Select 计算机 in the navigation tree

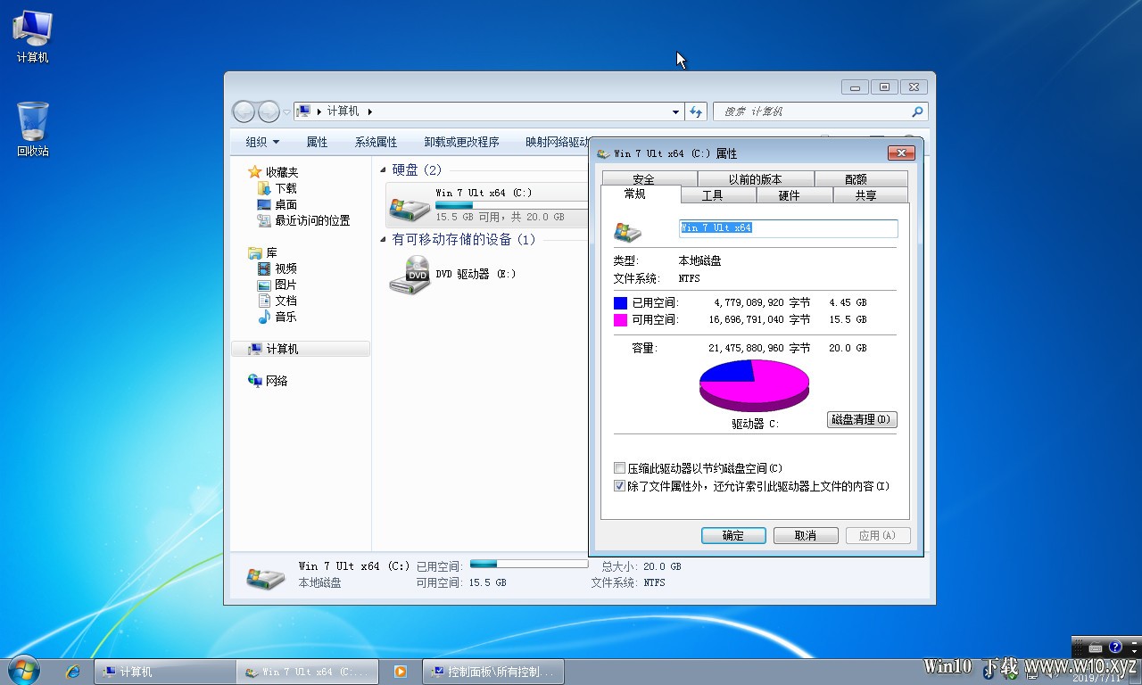coord(301,349)
